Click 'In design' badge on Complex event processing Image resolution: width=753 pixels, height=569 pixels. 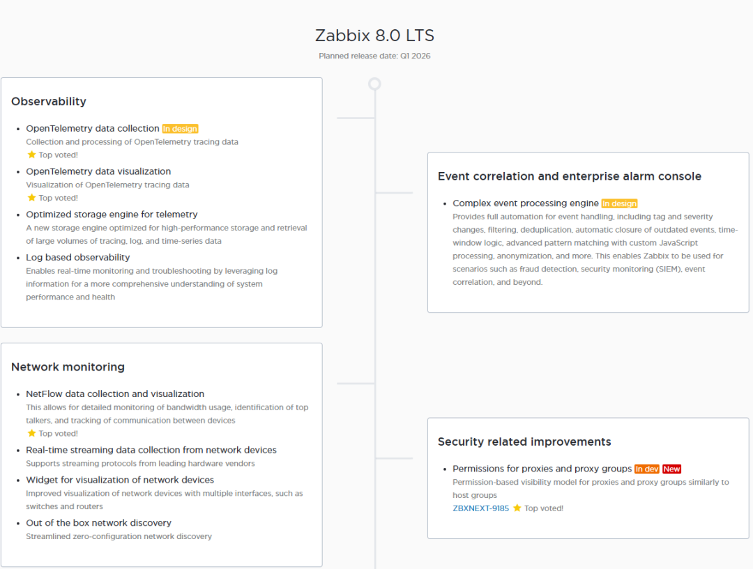coord(619,203)
